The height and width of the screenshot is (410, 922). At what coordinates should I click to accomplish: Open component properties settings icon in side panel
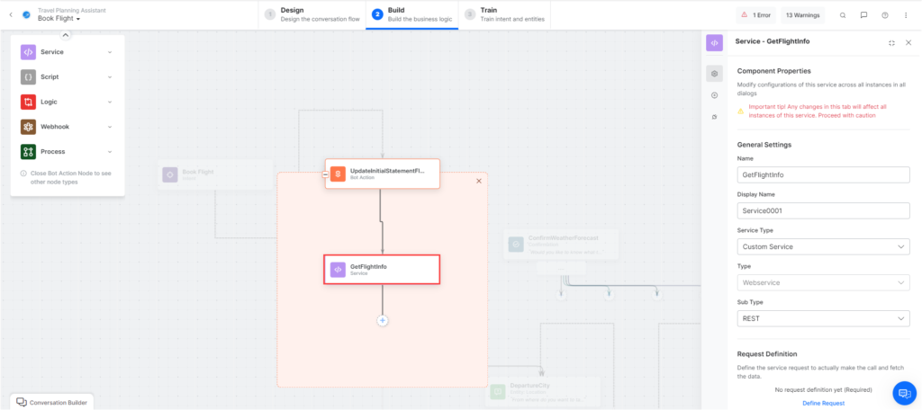tap(714, 74)
